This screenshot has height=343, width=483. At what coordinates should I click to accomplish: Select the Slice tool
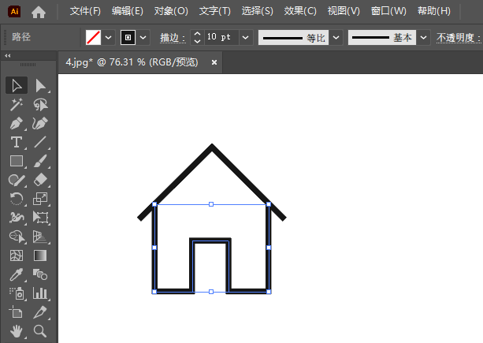click(40, 312)
